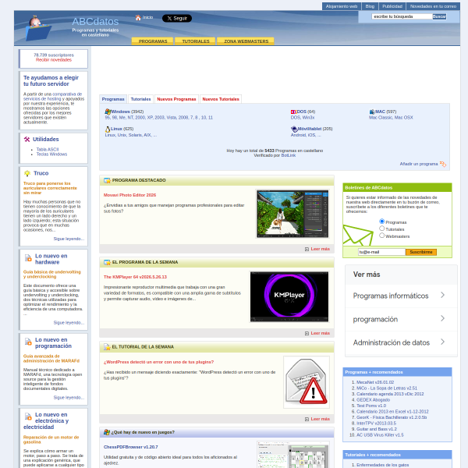Open the KMPlayer thumbnail image
468x468 pixels.
(x=289, y=296)
